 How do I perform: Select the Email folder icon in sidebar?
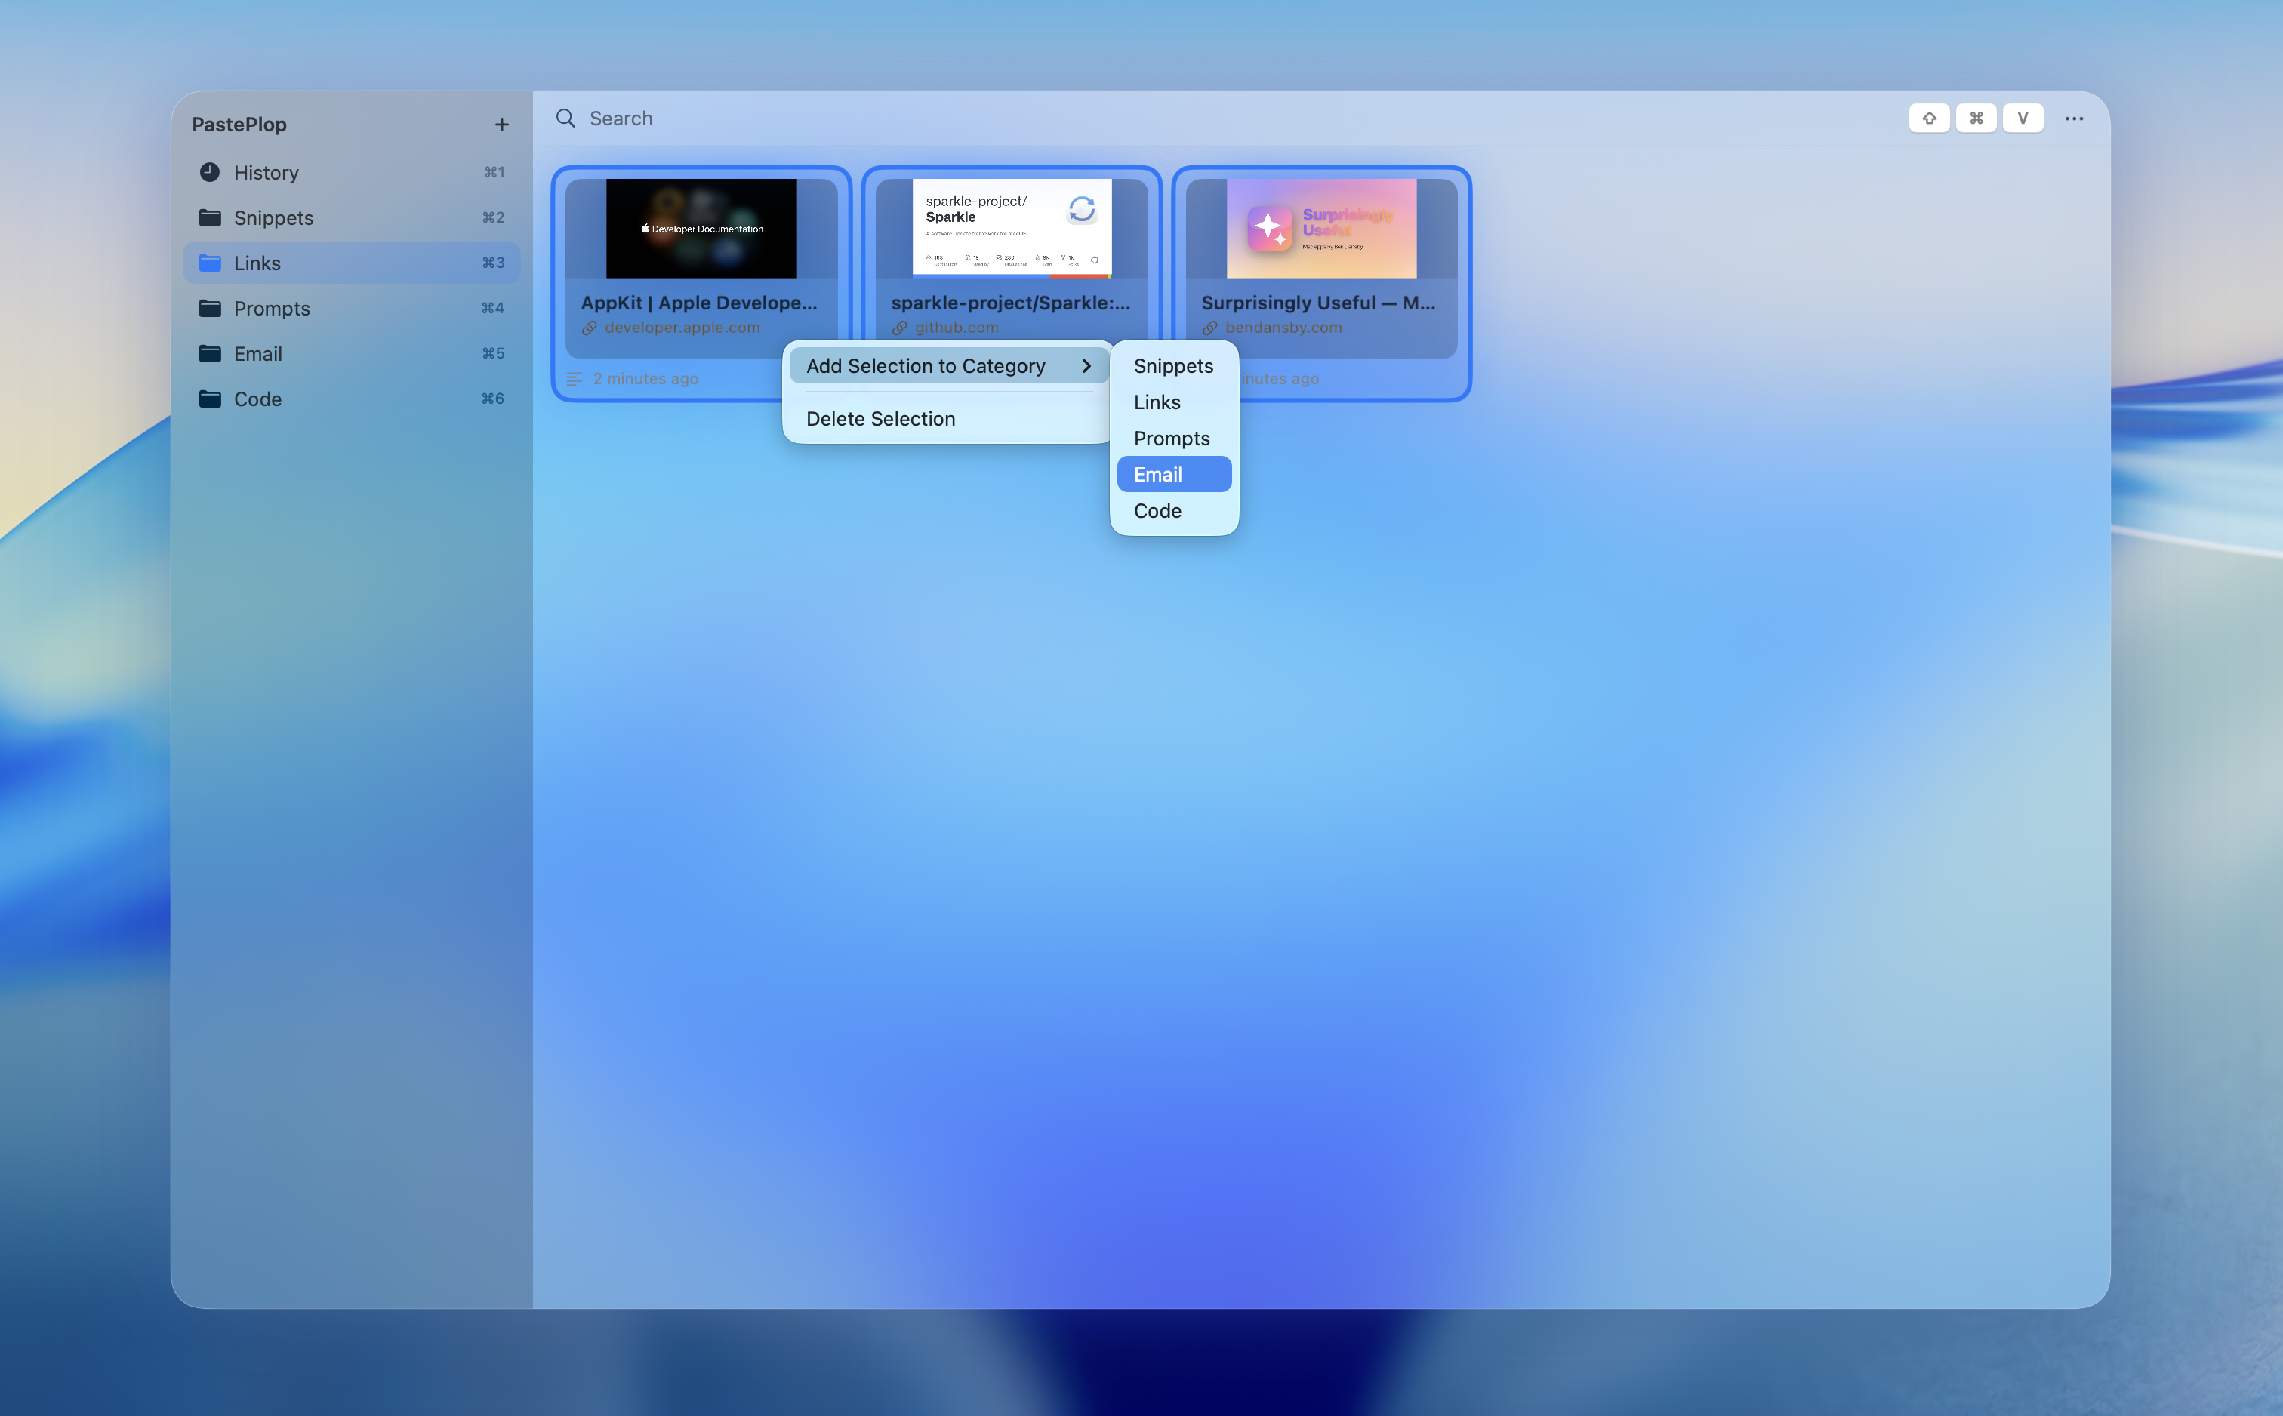pyautogui.click(x=210, y=353)
